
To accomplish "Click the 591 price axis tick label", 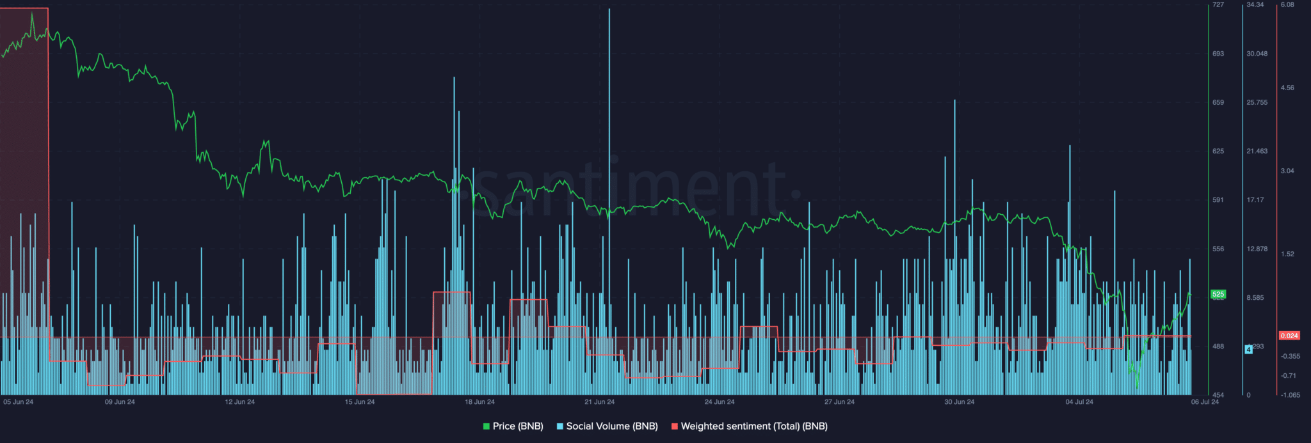I will point(1218,200).
